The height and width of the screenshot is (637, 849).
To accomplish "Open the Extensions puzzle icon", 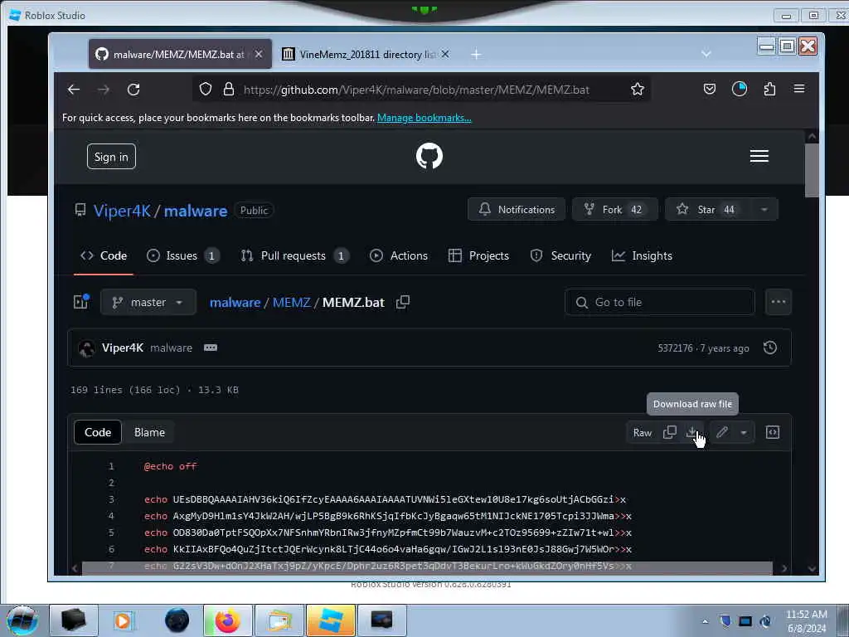I will (x=769, y=89).
